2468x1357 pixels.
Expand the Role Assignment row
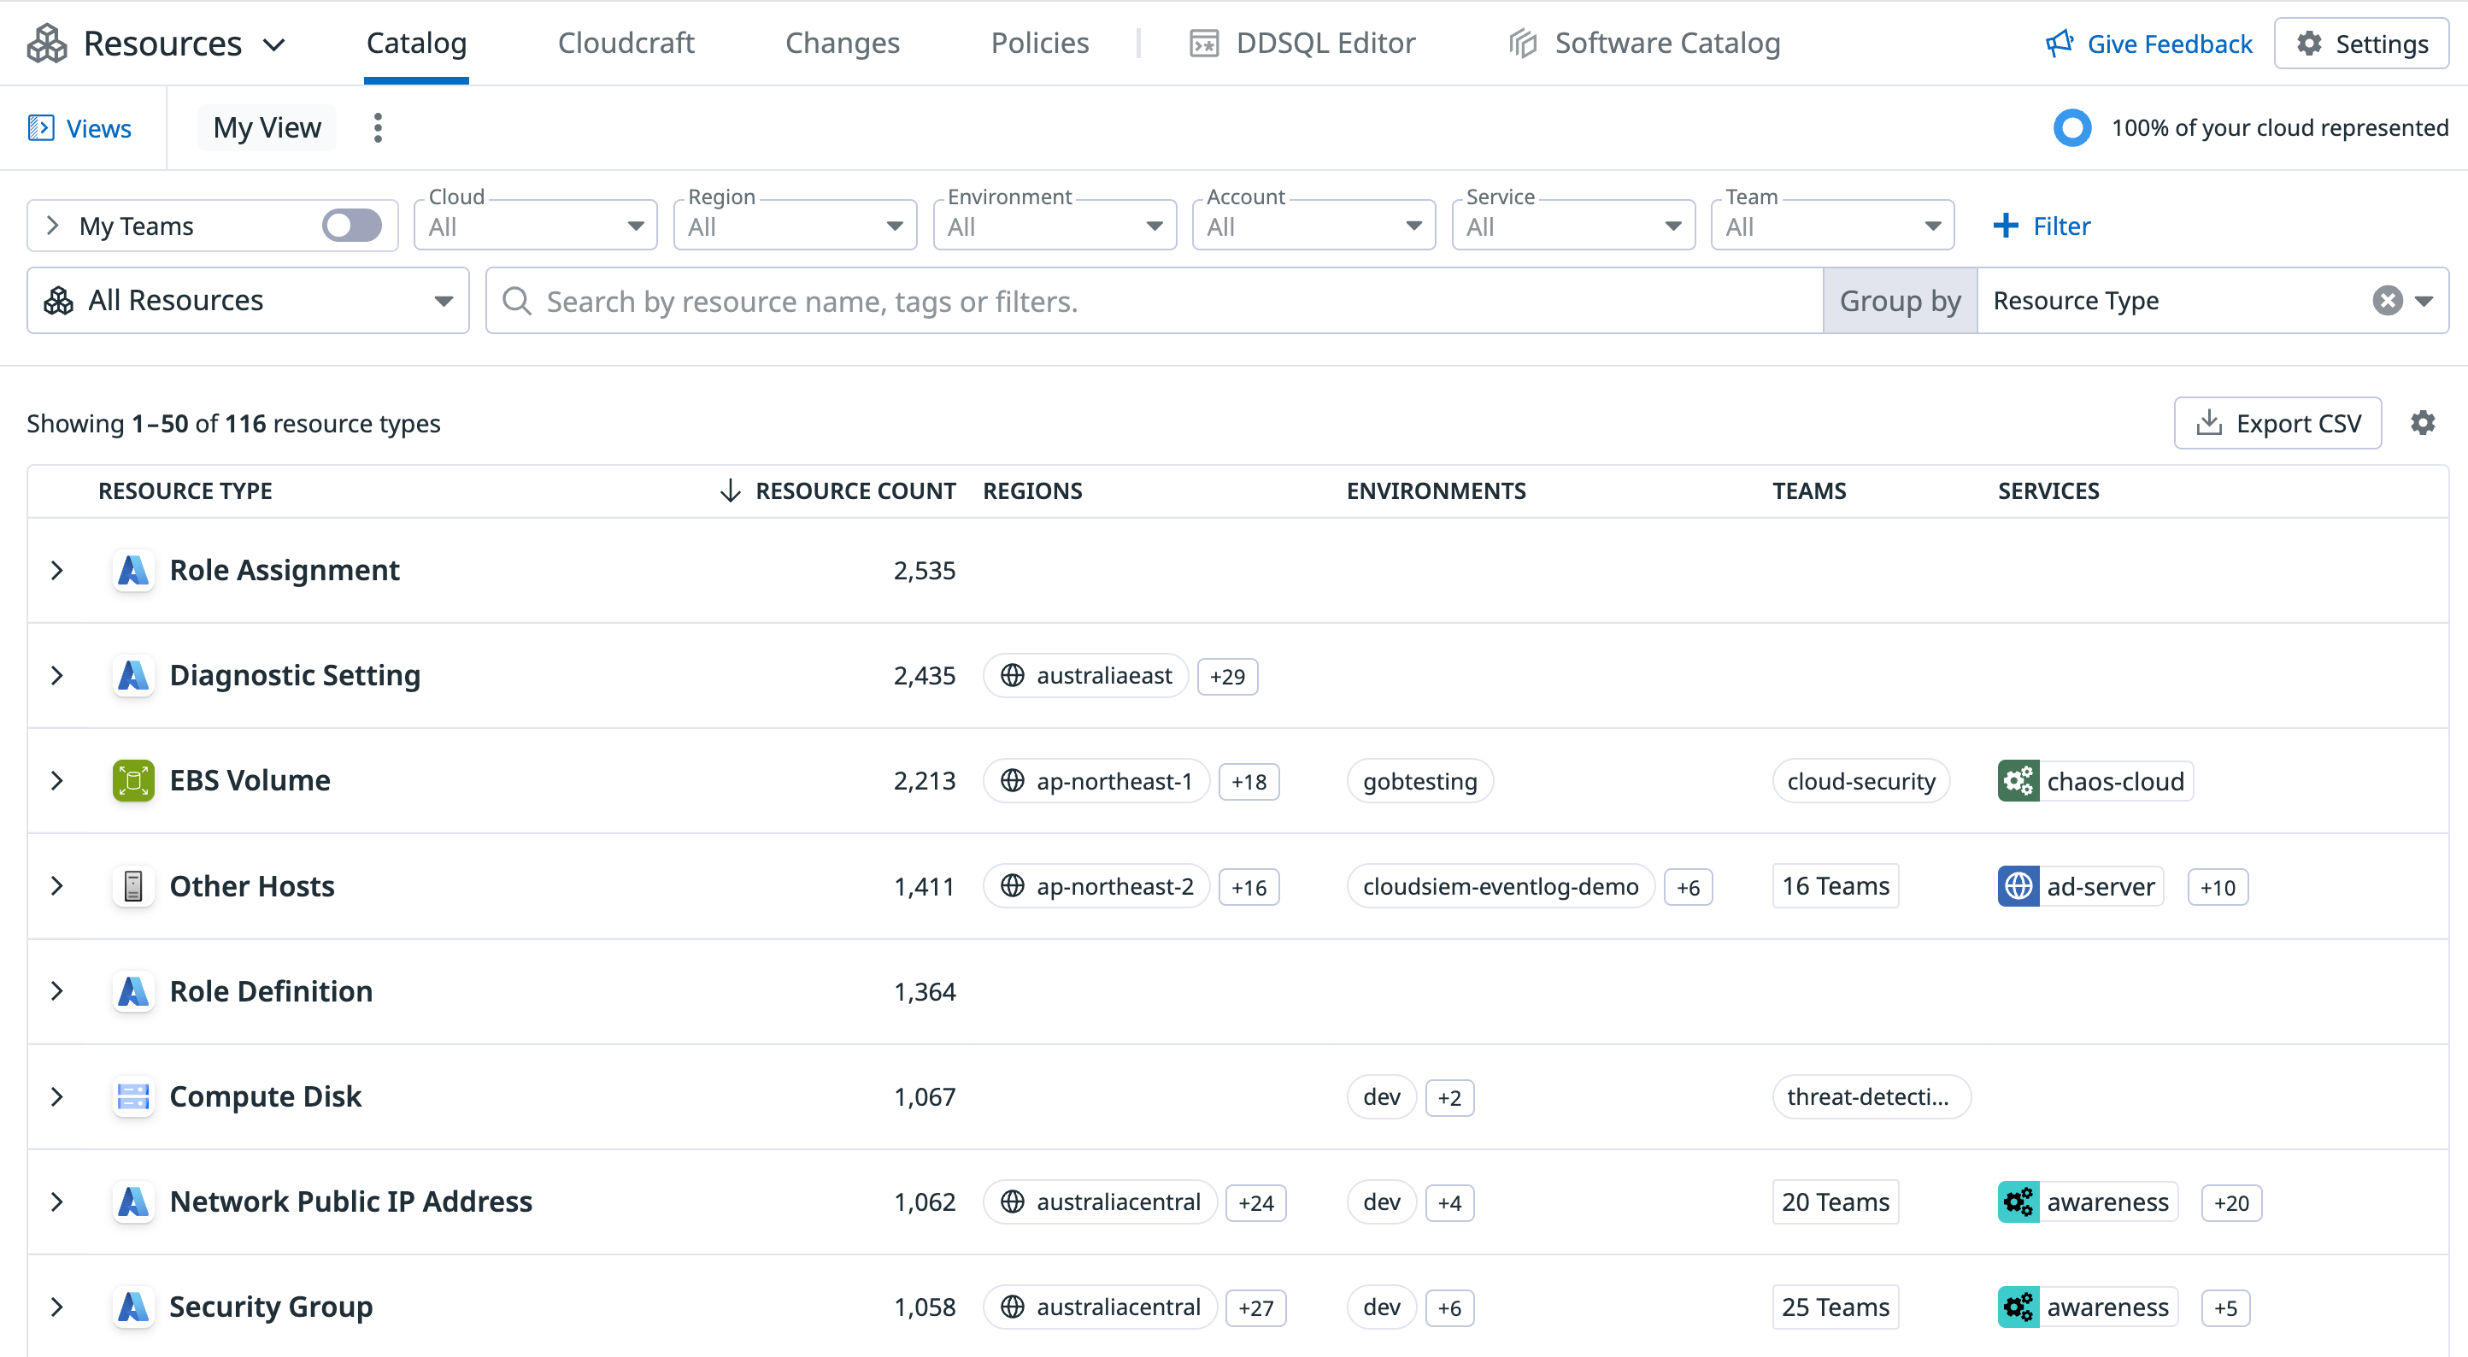coord(56,570)
